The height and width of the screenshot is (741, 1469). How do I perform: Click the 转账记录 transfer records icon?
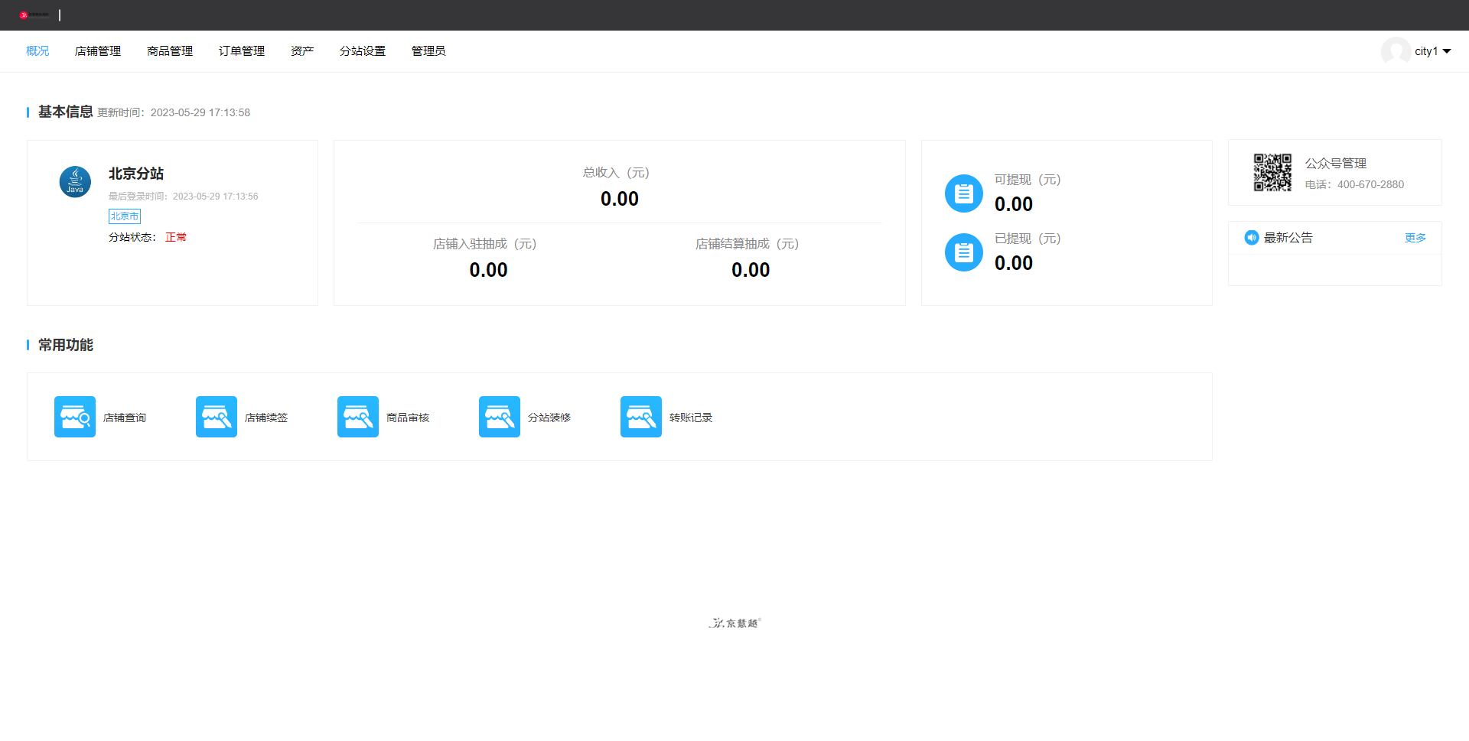click(x=641, y=417)
